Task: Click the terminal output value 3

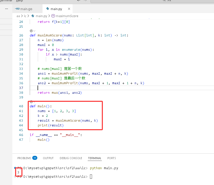Action: pyautogui.click(x=18, y=172)
